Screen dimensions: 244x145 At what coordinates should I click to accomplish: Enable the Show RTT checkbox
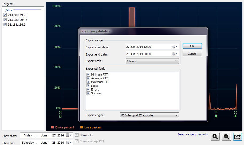click(77, 135)
